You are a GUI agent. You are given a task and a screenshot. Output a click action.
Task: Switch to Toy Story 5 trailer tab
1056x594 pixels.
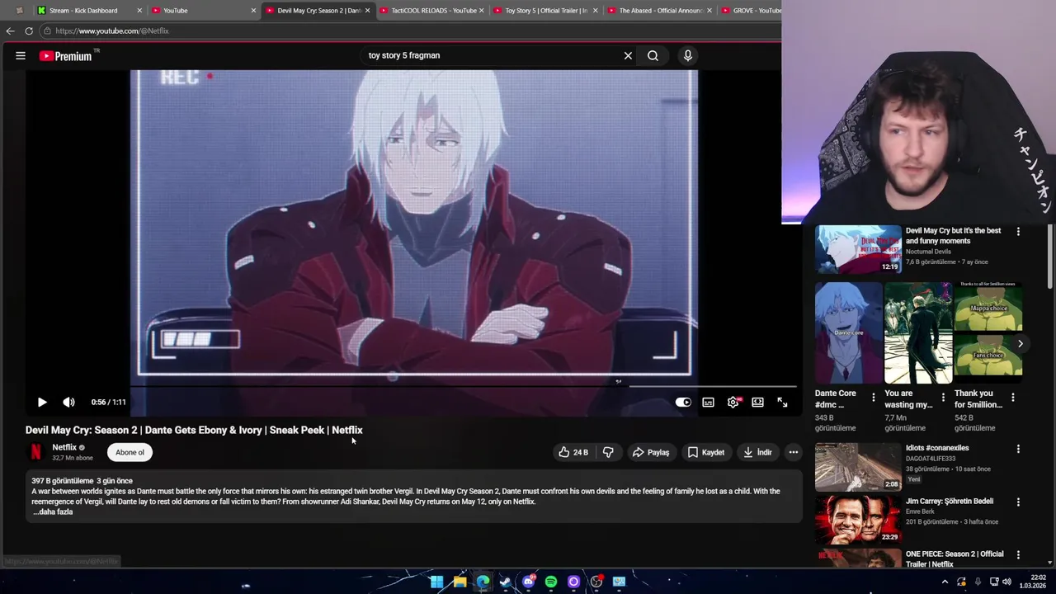545,11
